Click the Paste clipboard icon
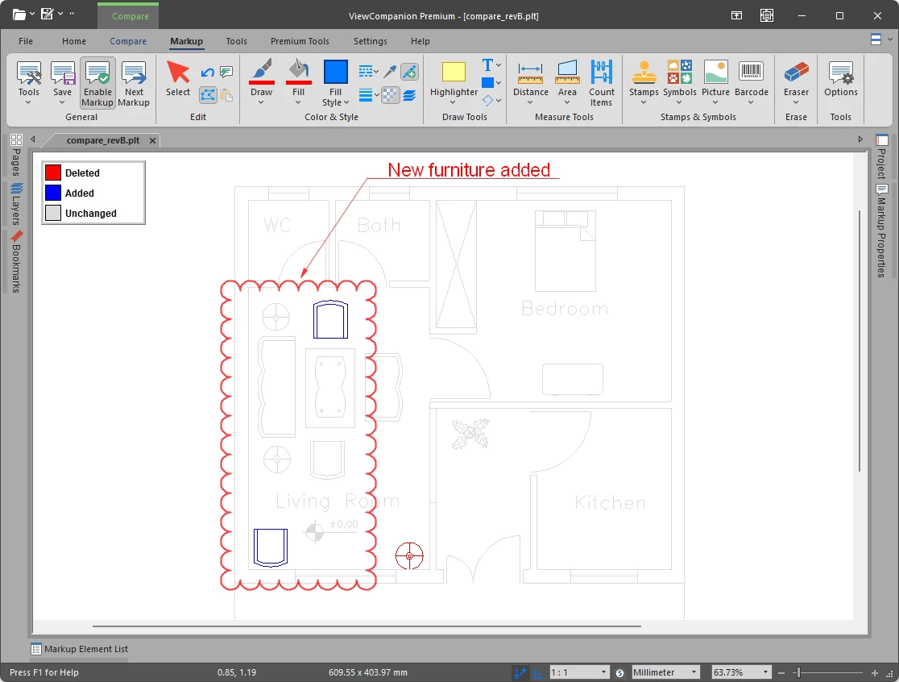This screenshot has height=682, width=899. pos(226,94)
